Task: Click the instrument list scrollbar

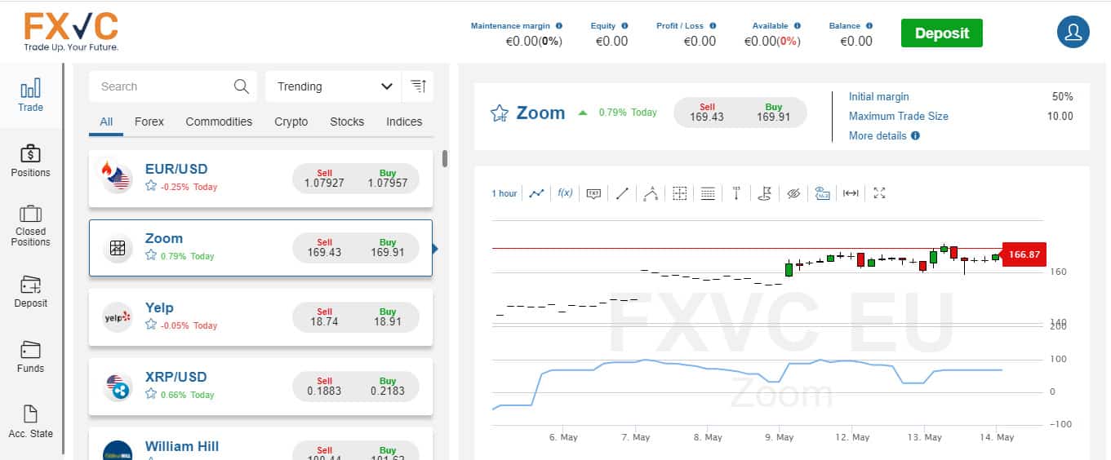Action: 445,158
